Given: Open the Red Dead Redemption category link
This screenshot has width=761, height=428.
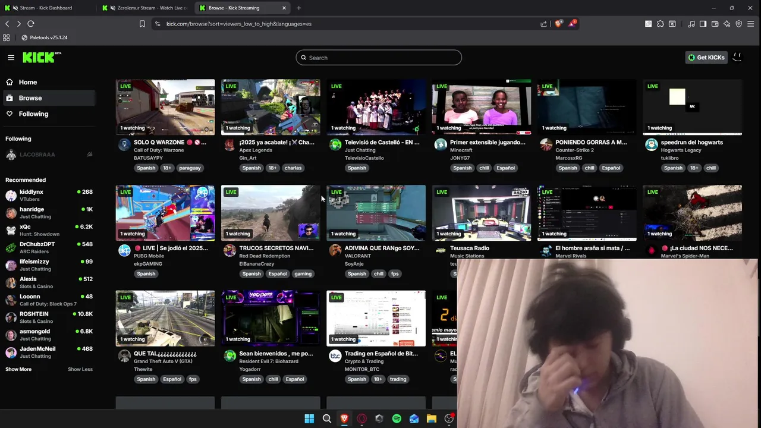Looking at the screenshot, I should click(265, 256).
